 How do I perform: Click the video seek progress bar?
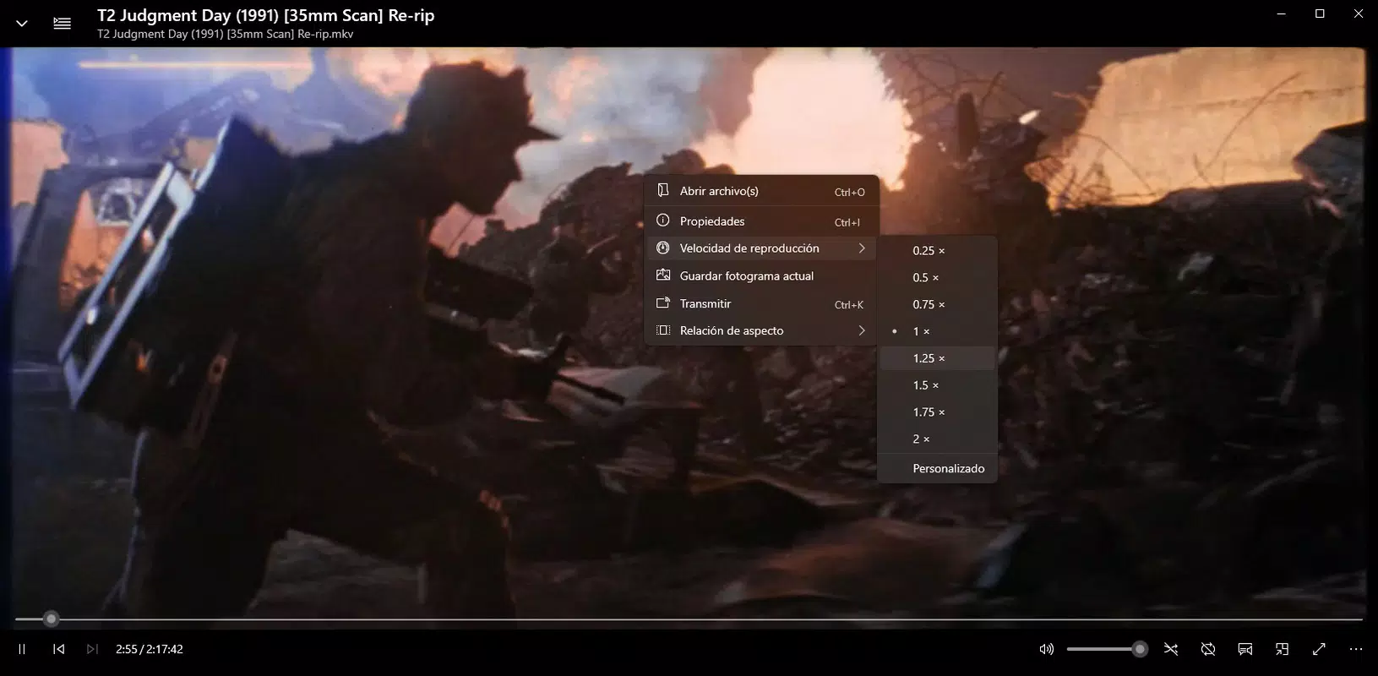[689, 619]
